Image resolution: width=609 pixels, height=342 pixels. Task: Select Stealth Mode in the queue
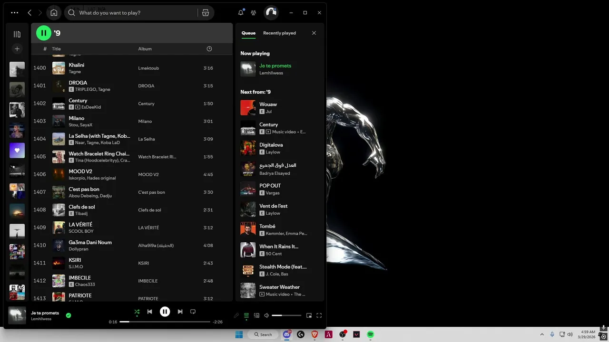pyautogui.click(x=280, y=270)
